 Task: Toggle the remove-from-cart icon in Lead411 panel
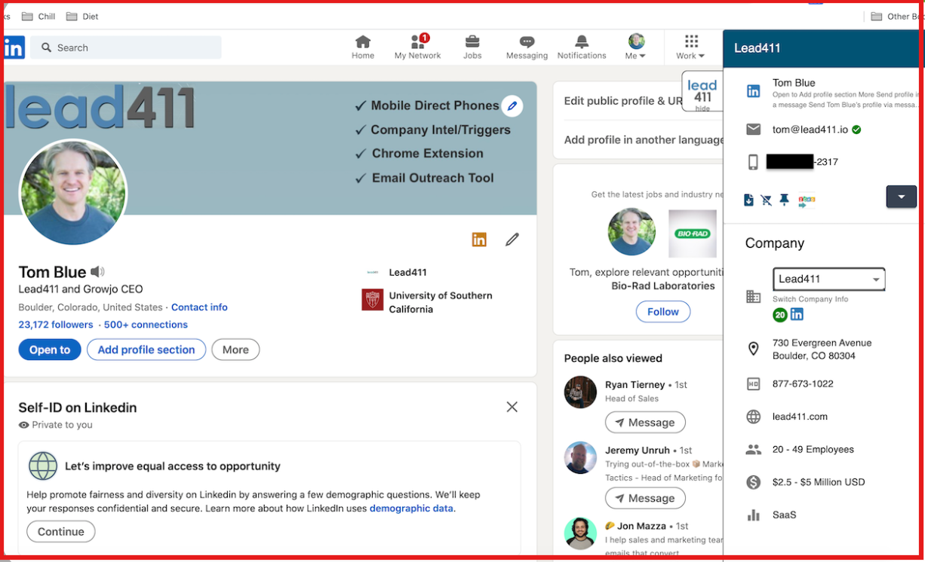(x=766, y=200)
